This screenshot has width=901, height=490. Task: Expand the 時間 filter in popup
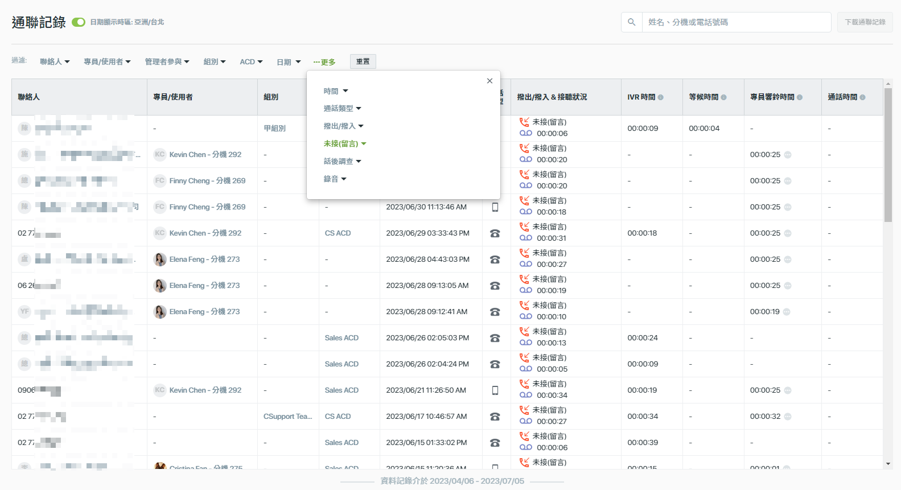[335, 91]
